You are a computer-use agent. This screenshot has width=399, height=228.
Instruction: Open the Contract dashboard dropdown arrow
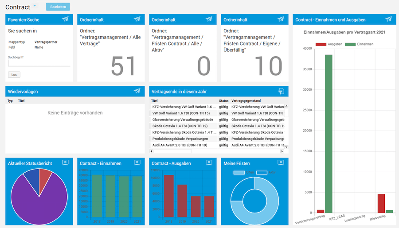[35, 6]
